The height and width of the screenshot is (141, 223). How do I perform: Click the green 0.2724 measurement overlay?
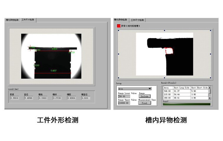pyautogui.click(x=72, y=52)
